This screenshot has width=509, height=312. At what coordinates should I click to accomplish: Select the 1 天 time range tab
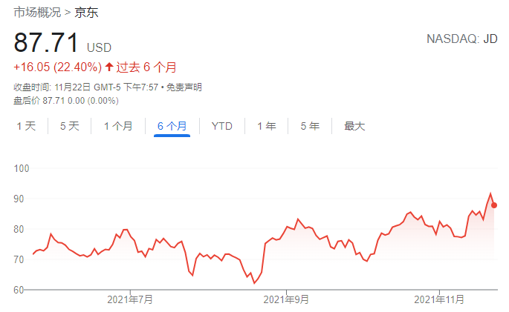tap(26, 126)
